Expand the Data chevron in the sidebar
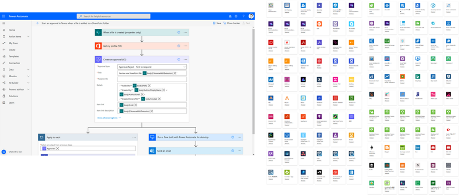The height and width of the screenshot is (196, 460). tap(28, 70)
